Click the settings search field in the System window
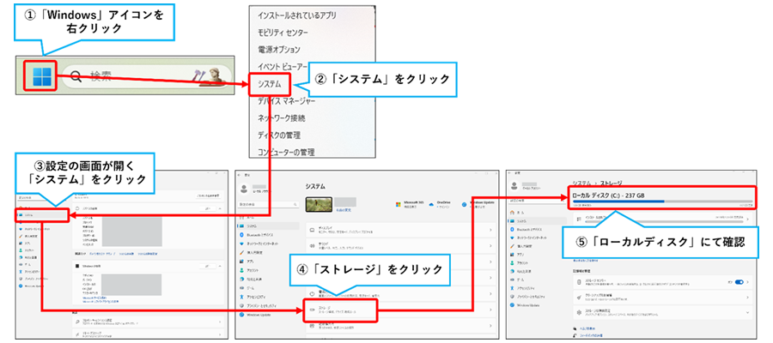Image resolution: width=773 pixels, height=343 pixels. tap(268, 204)
